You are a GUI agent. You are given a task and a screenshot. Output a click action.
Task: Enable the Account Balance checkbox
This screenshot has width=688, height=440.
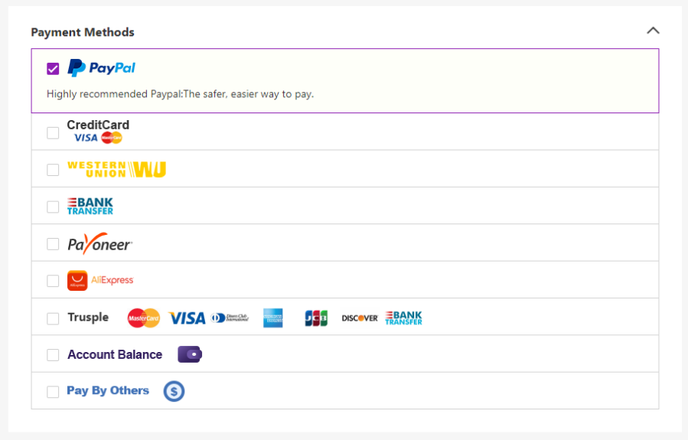tap(53, 355)
